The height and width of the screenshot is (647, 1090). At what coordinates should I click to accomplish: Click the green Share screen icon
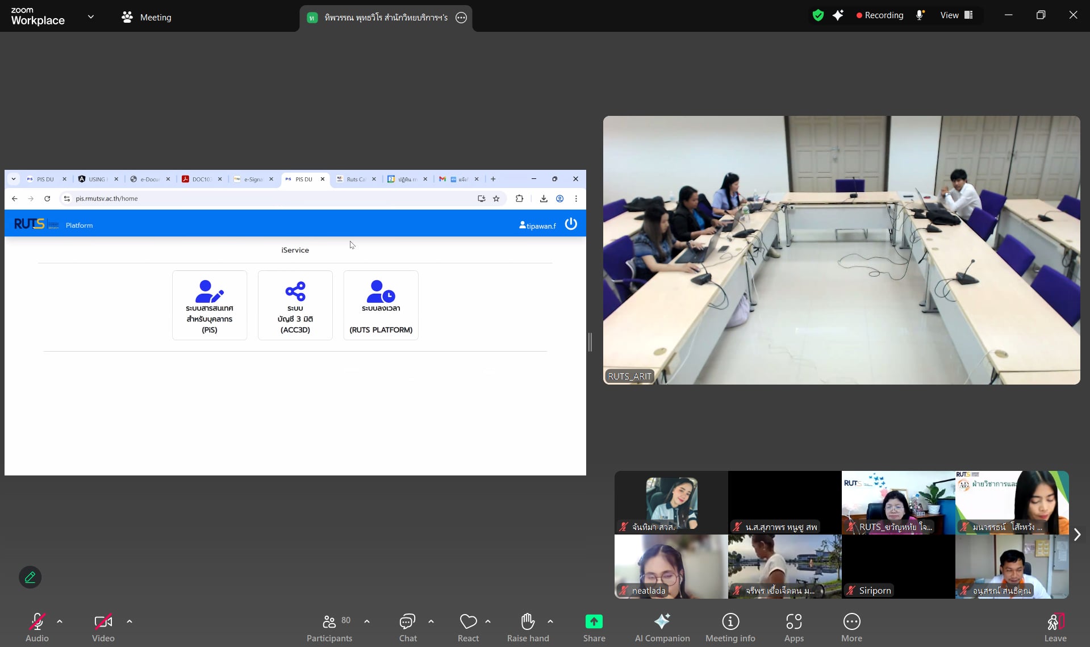[x=594, y=622]
